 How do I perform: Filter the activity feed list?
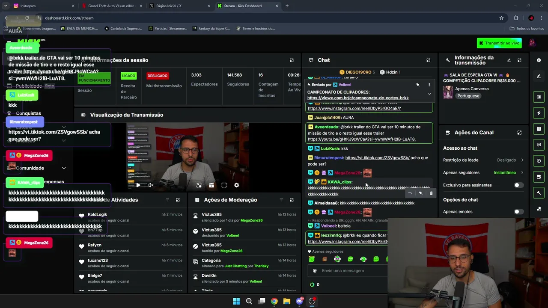click(167, 200)
